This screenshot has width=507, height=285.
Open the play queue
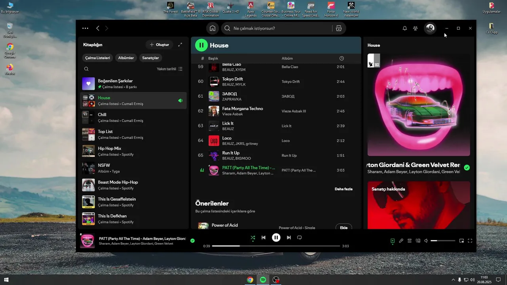(410, 241)
